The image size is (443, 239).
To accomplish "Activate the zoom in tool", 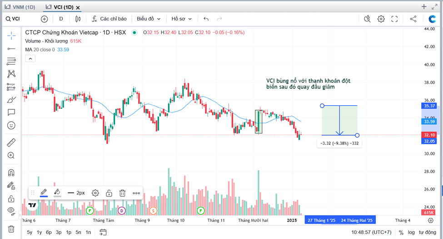I will tap(11, 155).
